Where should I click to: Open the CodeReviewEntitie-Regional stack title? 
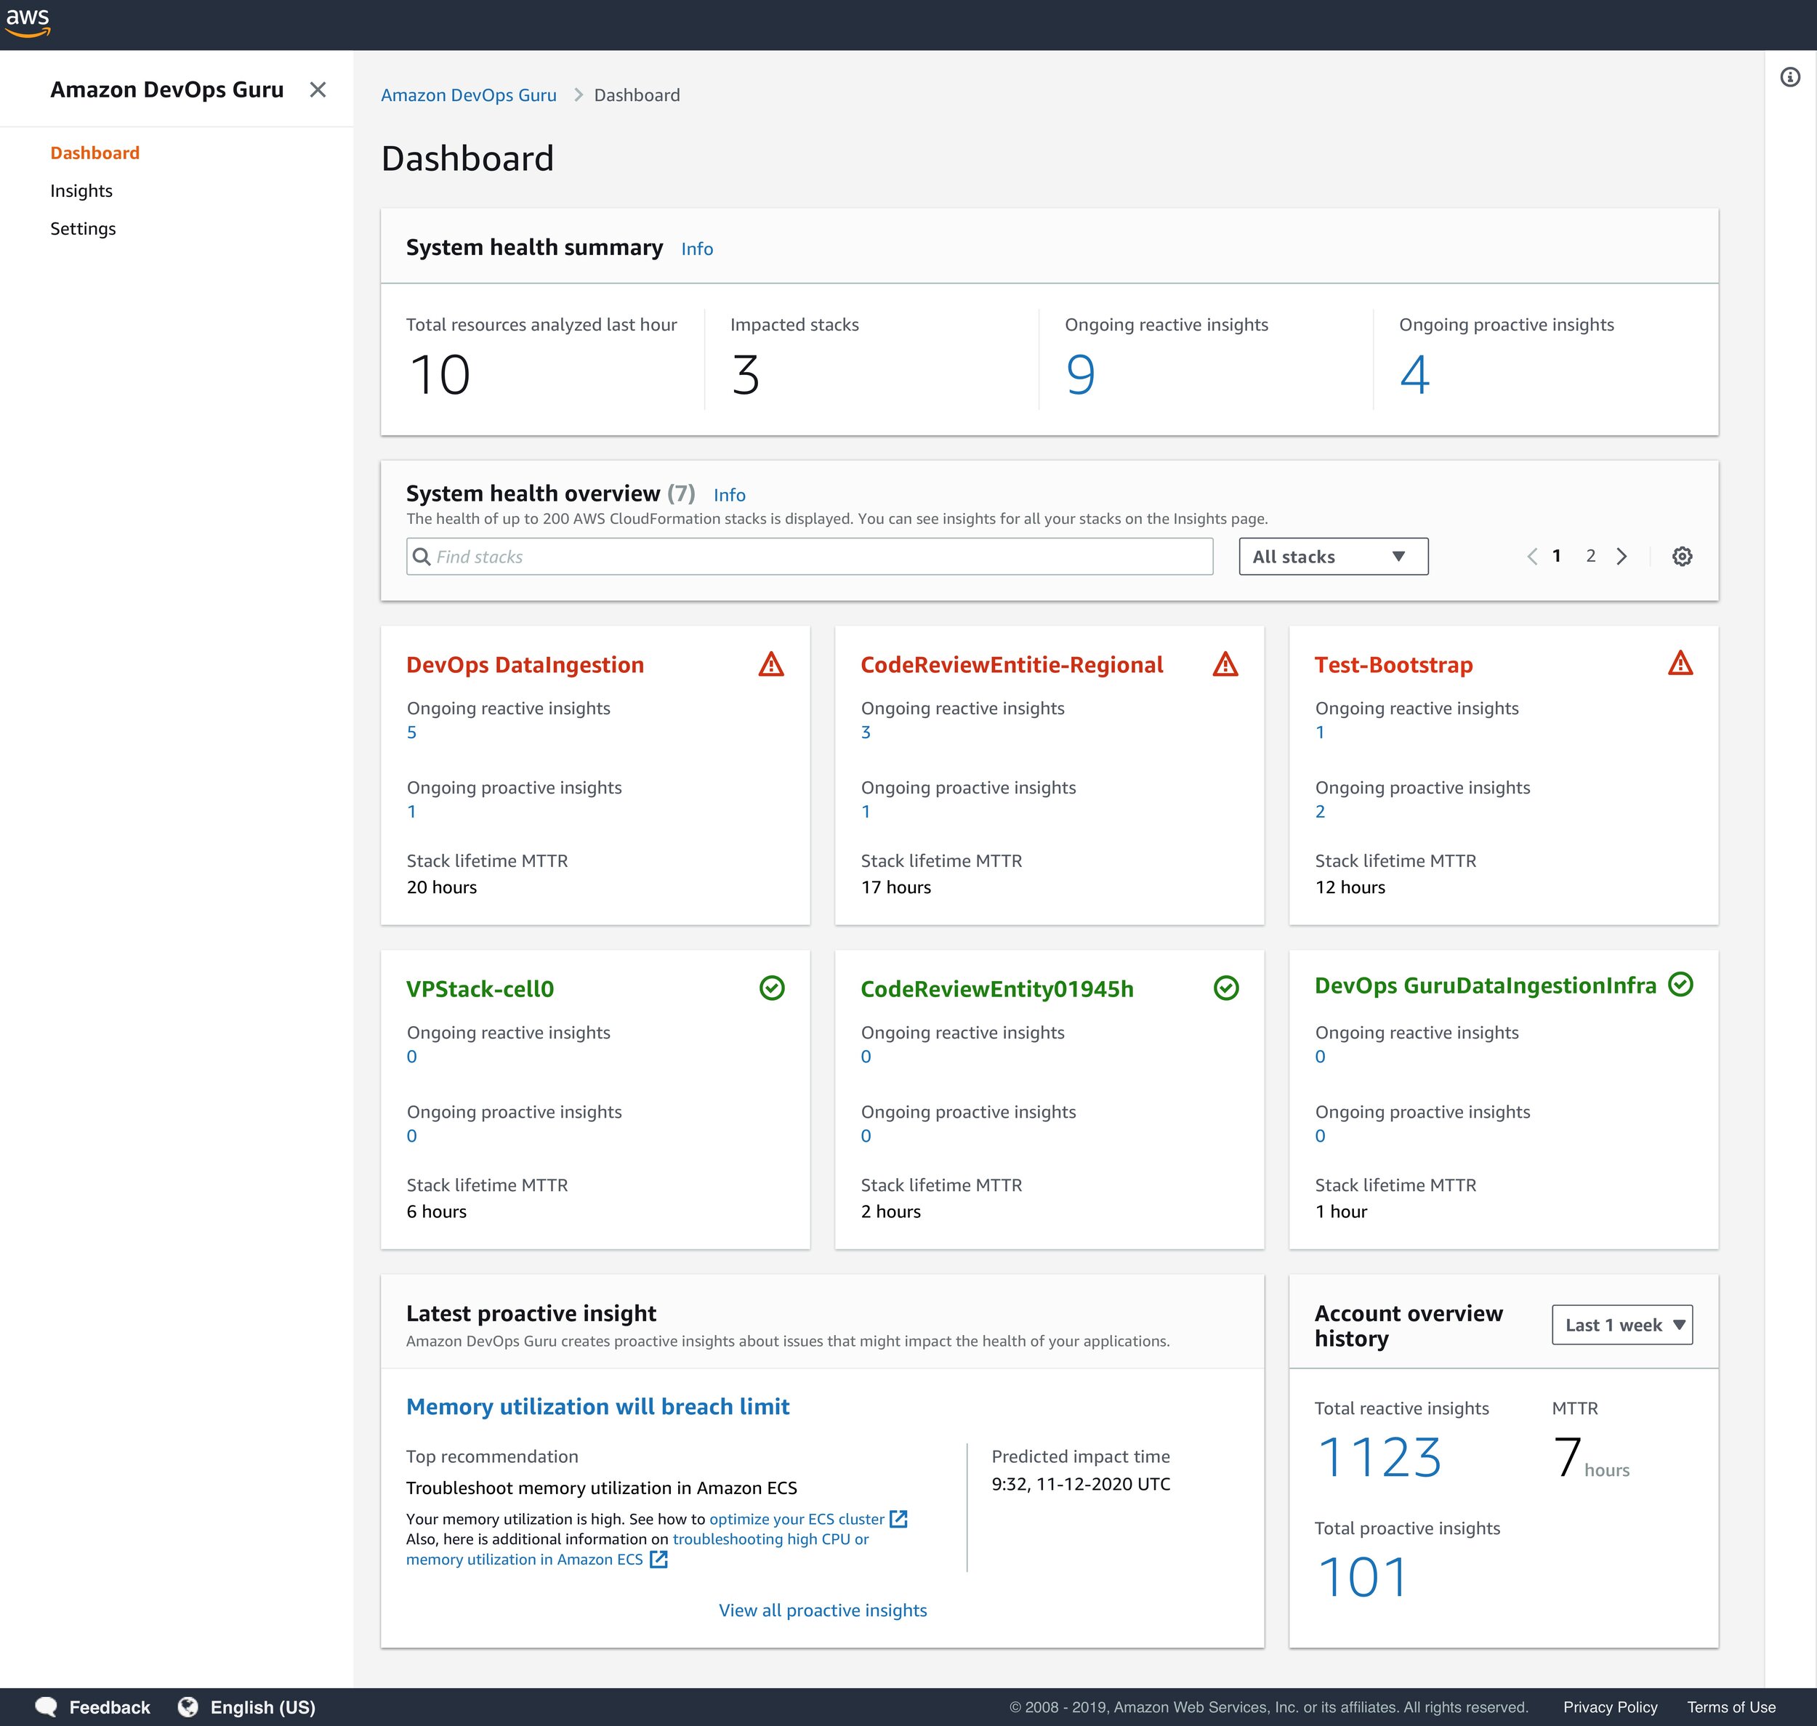click(1011, 664)
